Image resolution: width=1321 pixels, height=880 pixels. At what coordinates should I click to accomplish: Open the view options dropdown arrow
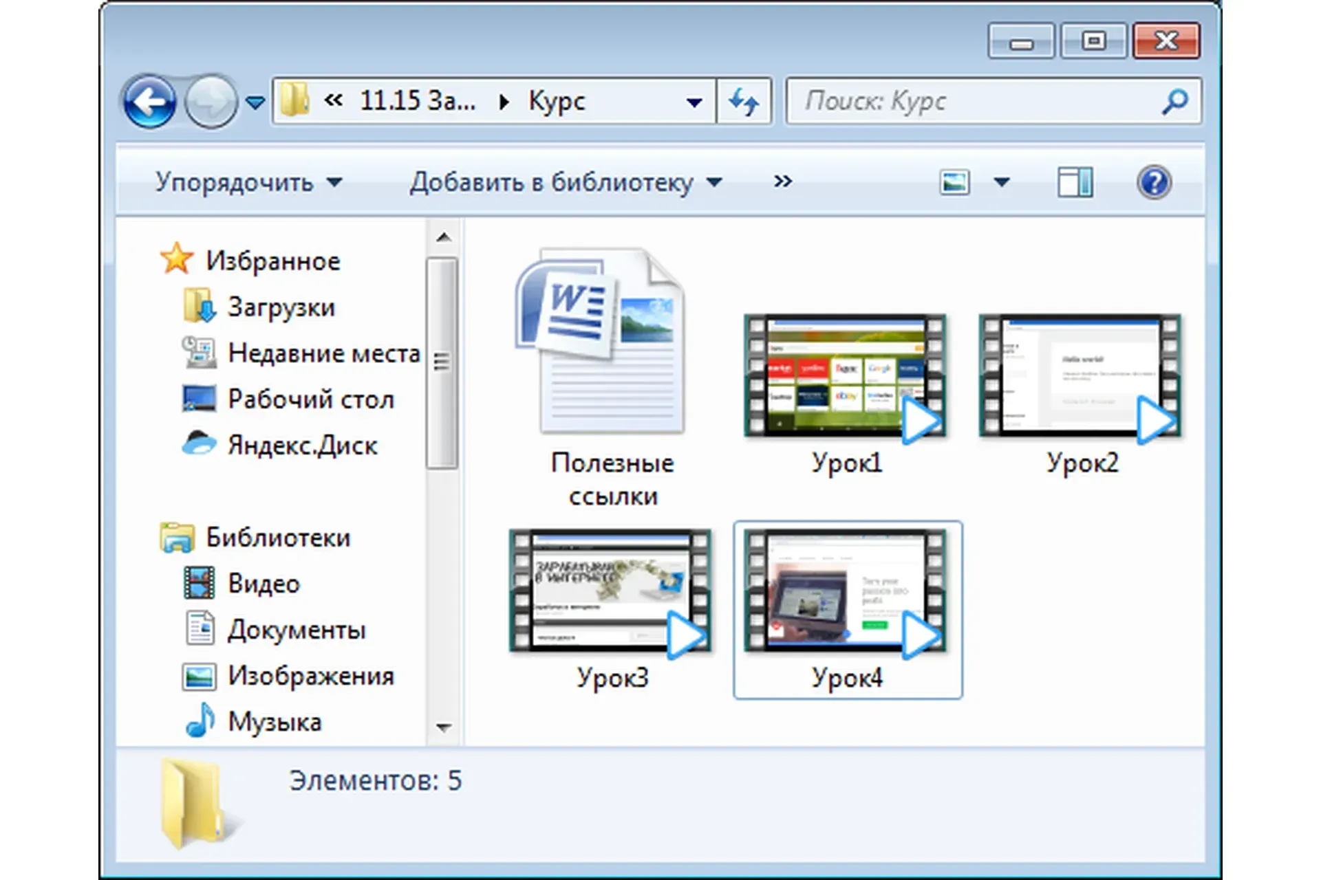[1002, 182]
